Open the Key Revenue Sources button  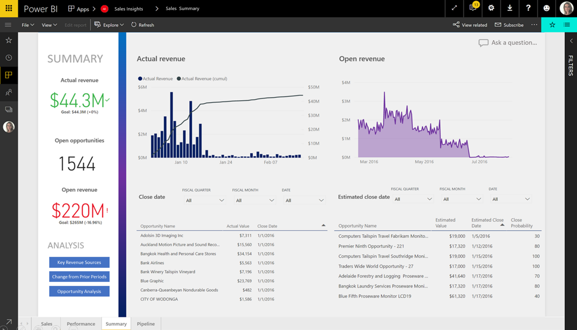click(79, 262)
